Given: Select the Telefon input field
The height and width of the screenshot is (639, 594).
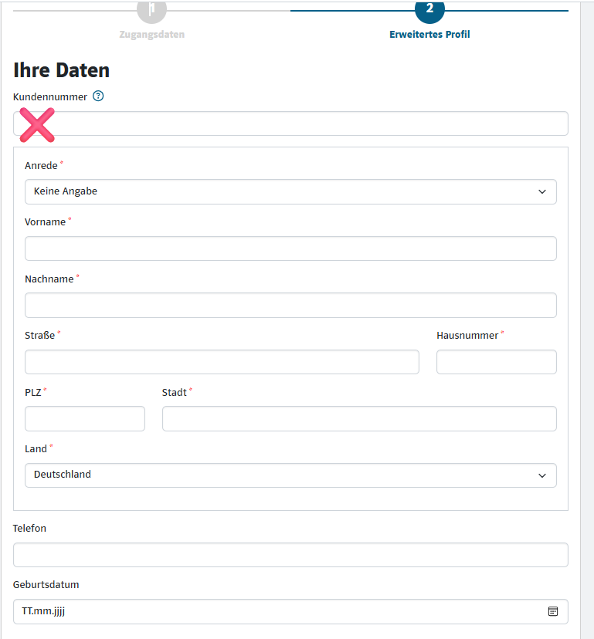Looking at the screenshot, I should coord(290,555).
